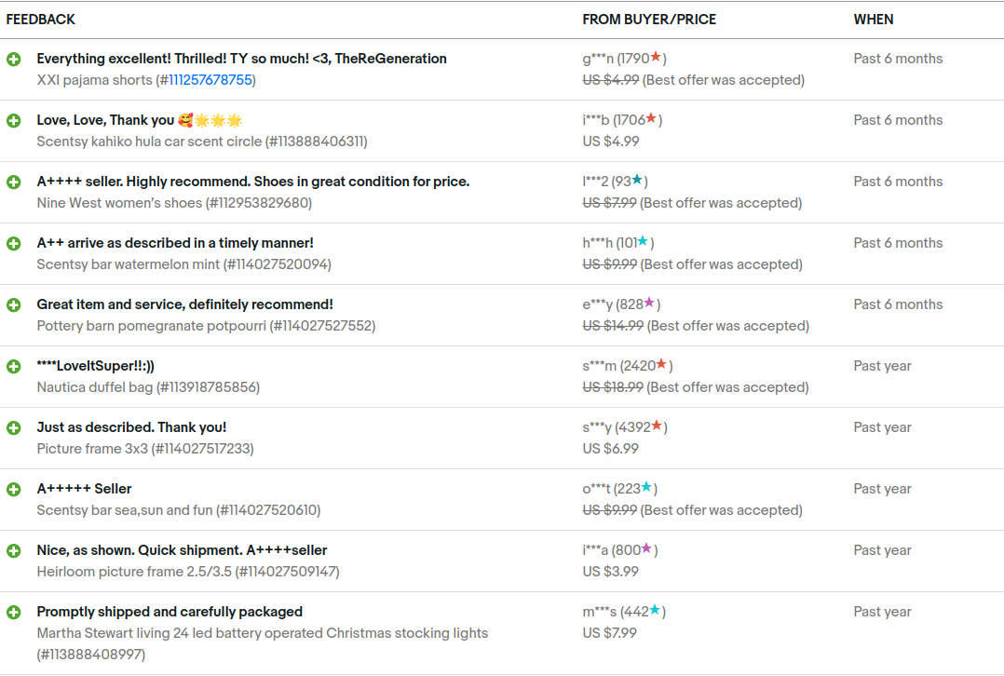Click Pottery barn pomegranate potpourri item text
Screen dimensions: 1004x676
pyautogui.click(x=206, y=326)
